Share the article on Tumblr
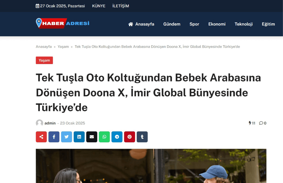 coord(142,137)
